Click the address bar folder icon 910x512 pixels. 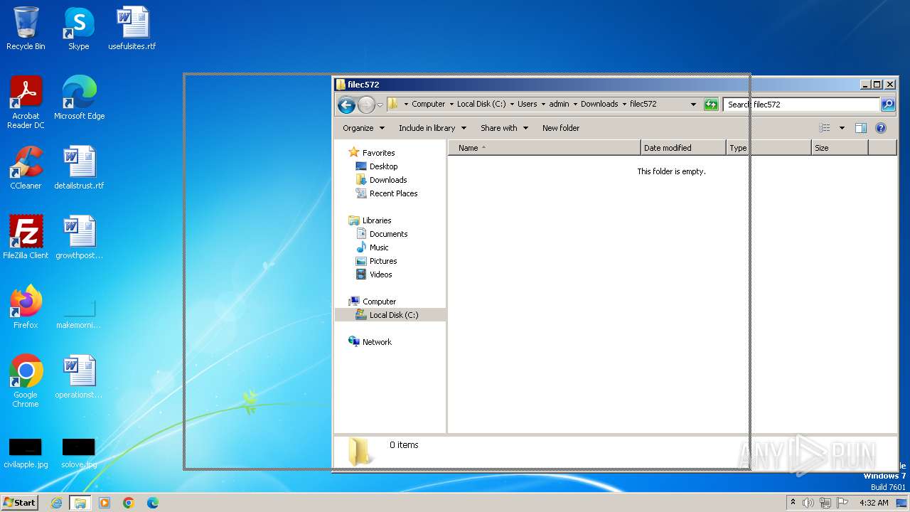392,104
